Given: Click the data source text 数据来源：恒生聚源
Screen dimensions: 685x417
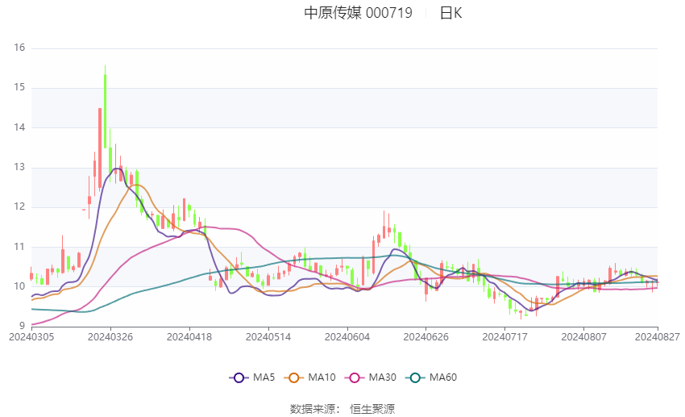Looking at the screenshot, I should [x=342, y=409].
